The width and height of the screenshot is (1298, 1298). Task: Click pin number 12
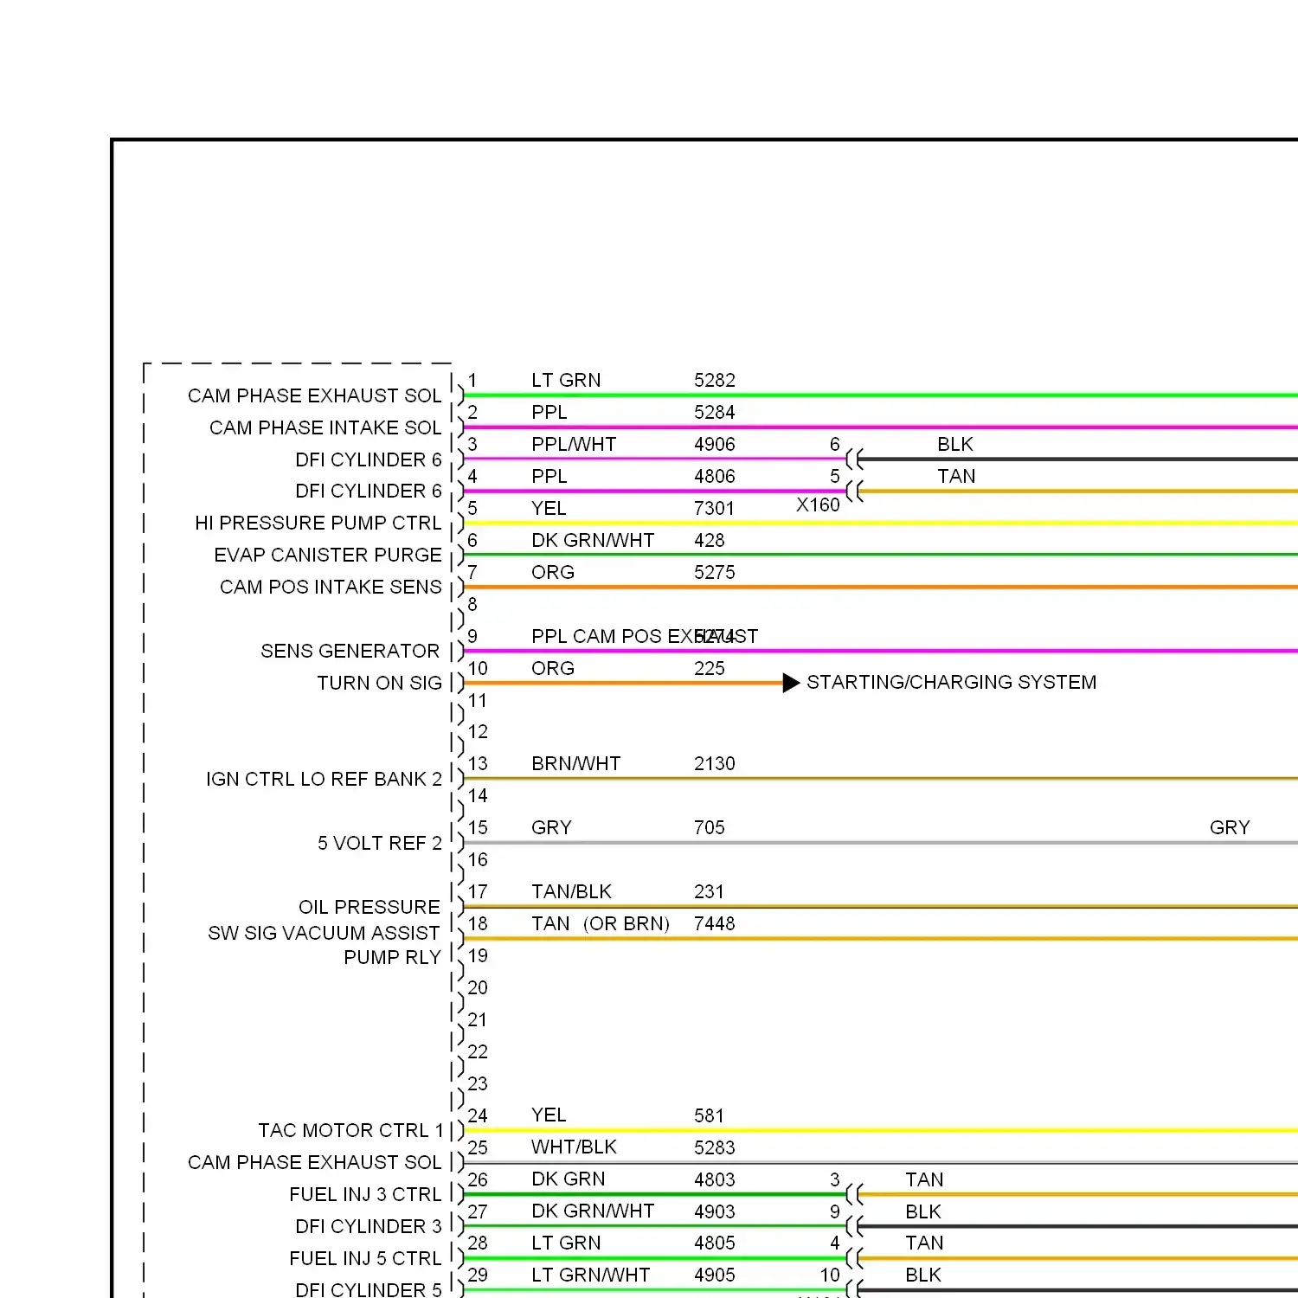coord(478,731)
